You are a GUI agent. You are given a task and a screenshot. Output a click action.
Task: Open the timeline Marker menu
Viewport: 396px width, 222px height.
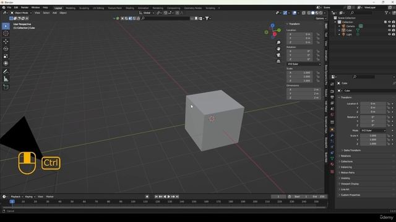click(x=49, y=197)
